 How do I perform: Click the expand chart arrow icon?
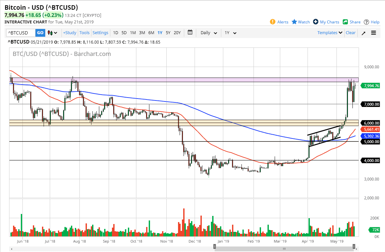click(x=363, y=33)
